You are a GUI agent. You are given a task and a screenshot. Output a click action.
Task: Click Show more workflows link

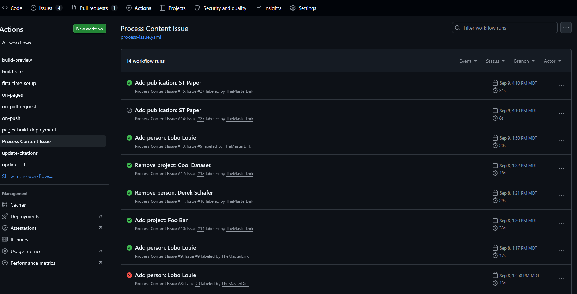[x=27, y=176]
